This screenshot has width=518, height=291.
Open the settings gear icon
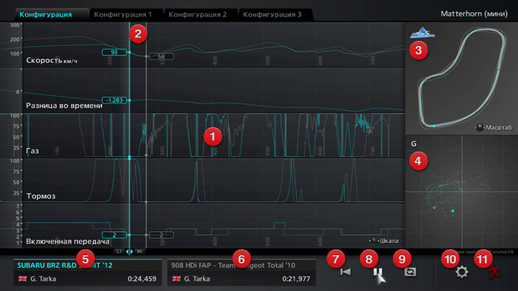pyautogui.click(x=462, y=272)
